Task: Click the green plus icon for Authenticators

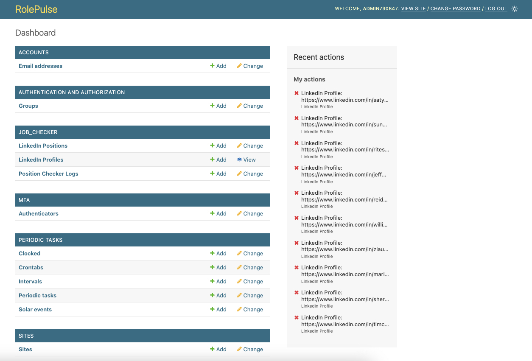Action: point(212,213)
